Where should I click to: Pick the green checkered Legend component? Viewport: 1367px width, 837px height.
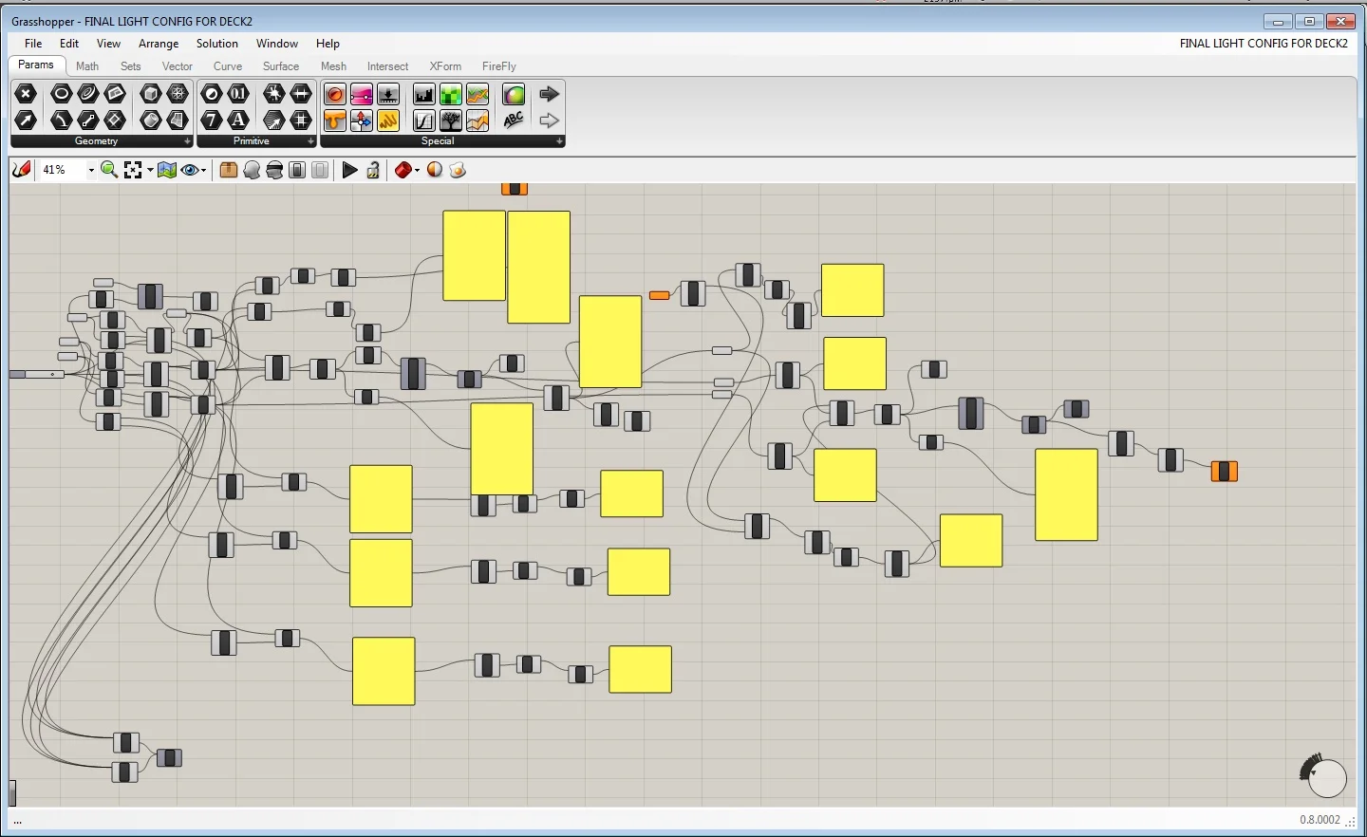click(451, 94)
